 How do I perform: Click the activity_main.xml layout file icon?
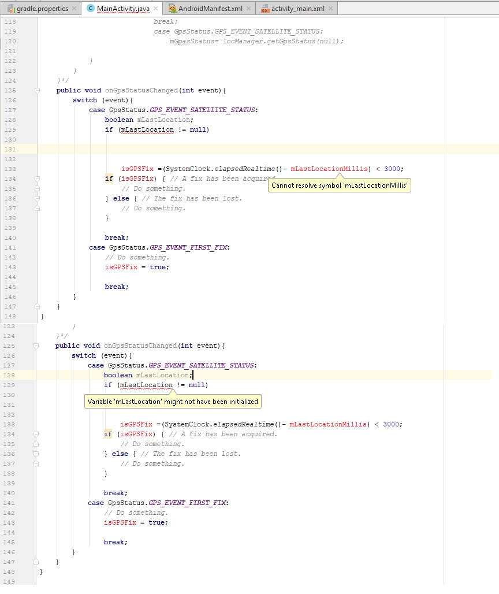tap(265, 8)
